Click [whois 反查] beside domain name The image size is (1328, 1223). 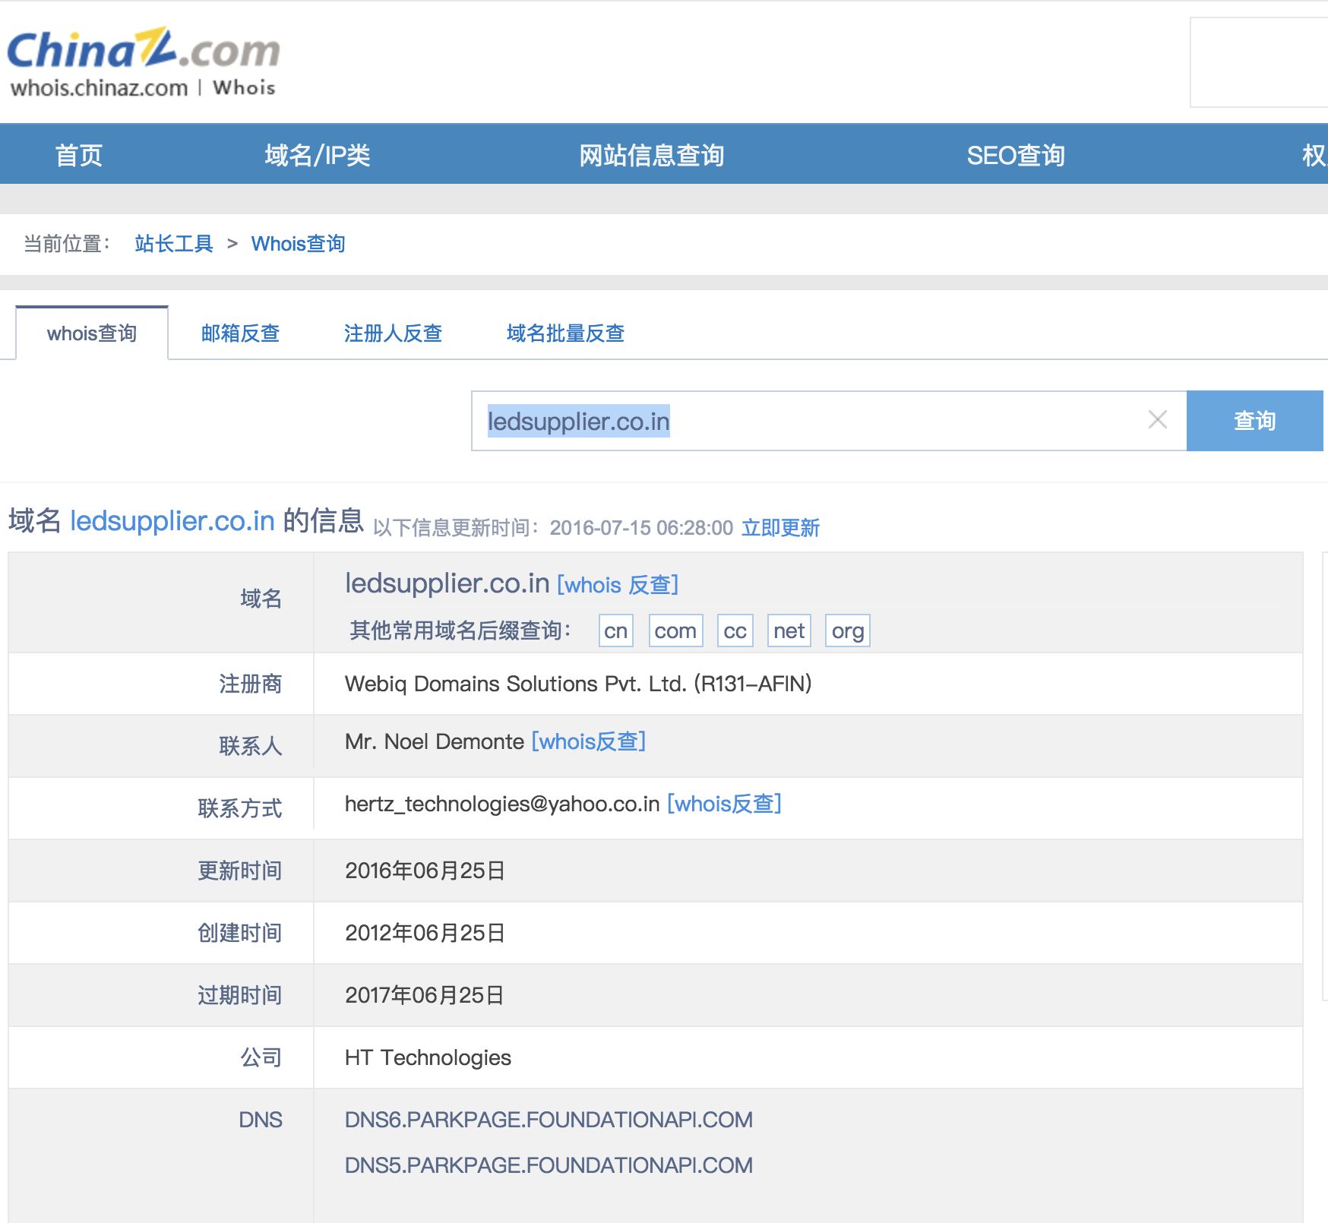[618, 585]
